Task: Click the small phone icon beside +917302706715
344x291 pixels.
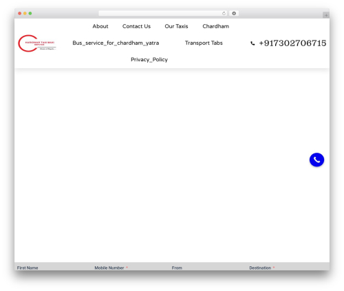Action: pyautogui.click(x=252, y=43)
